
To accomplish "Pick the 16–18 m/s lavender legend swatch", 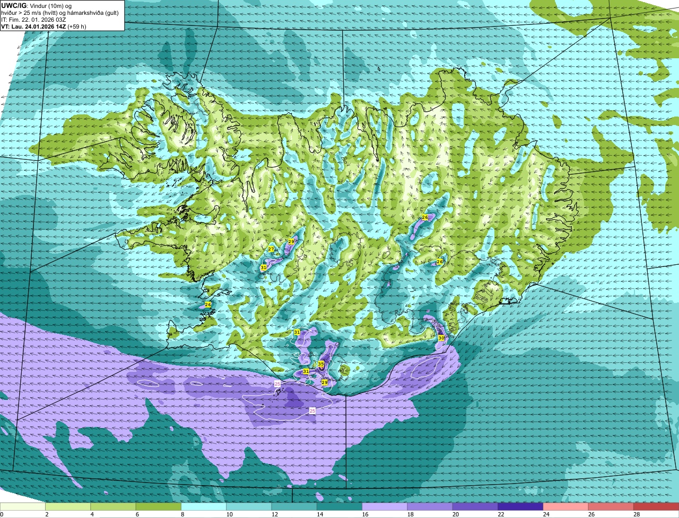I will 385,506.
